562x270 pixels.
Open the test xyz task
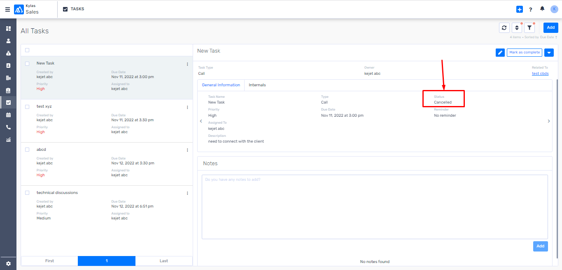click(x=44, y=106)
